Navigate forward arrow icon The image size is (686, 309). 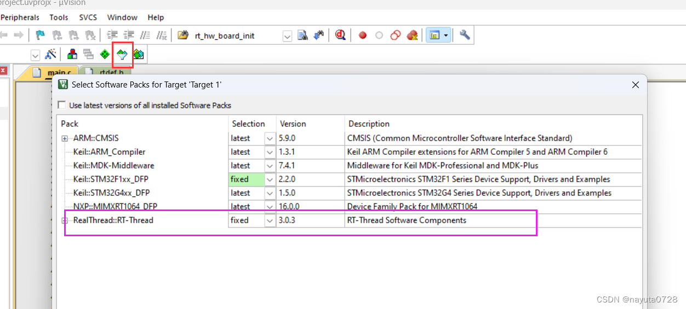[19, 36]
